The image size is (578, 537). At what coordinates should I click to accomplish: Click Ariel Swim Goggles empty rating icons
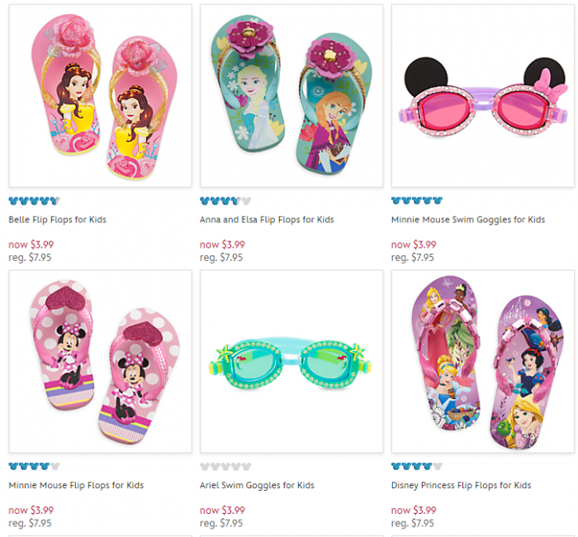point(225,466)
